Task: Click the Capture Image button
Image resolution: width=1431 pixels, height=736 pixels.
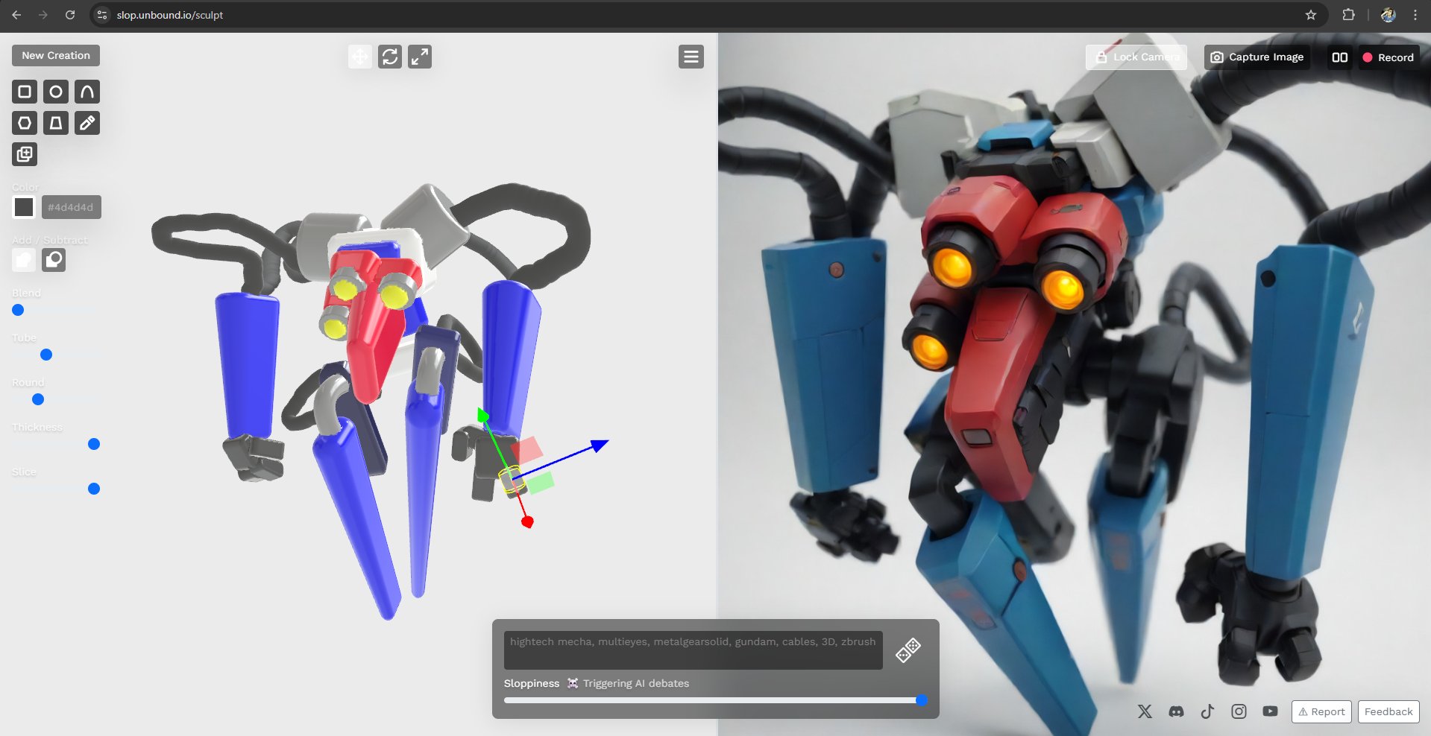Action: coord(1257,57)
